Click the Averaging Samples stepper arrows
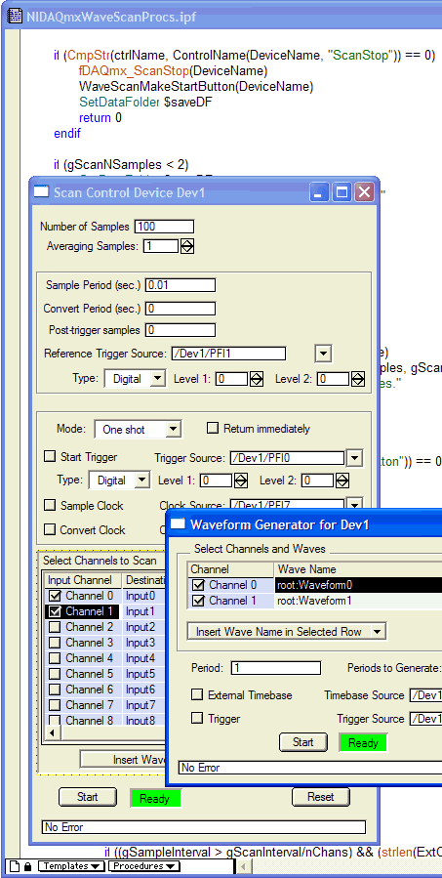 click(187, 246)
